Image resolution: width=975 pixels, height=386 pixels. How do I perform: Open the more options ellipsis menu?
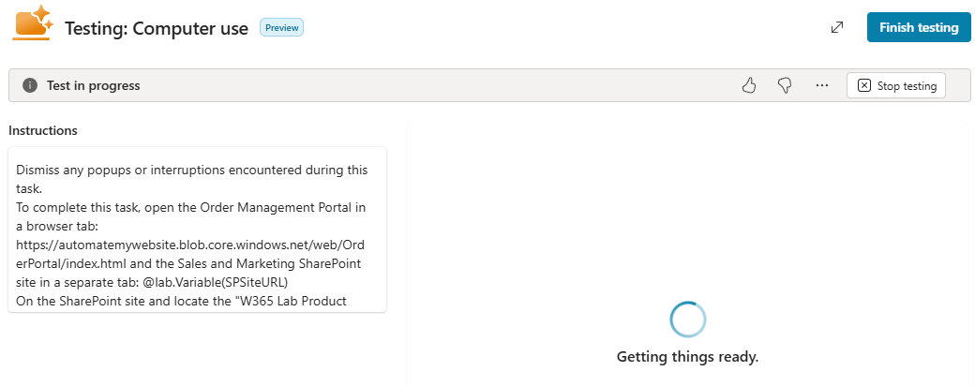point(822,86)
